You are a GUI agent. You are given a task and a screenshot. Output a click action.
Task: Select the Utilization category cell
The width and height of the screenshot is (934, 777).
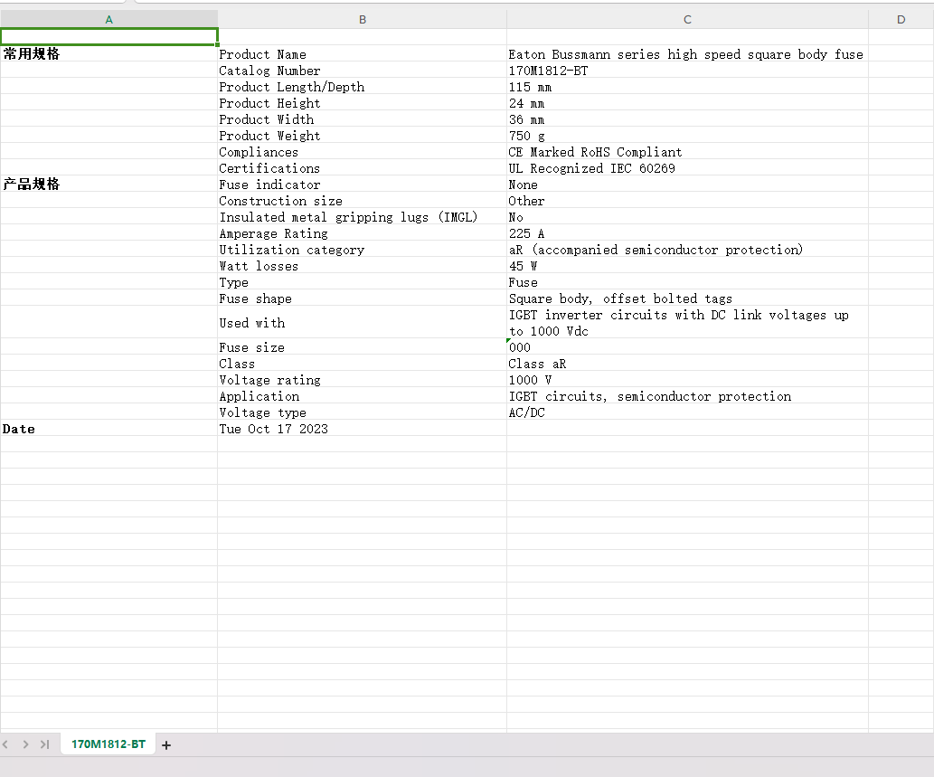pos(363,249)
